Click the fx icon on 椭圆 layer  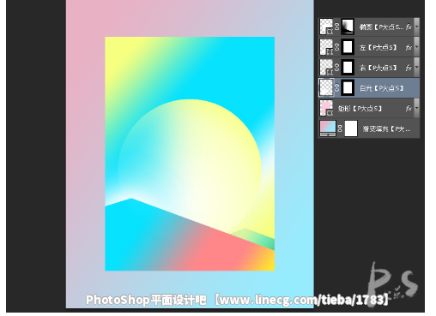coord(409,27)
